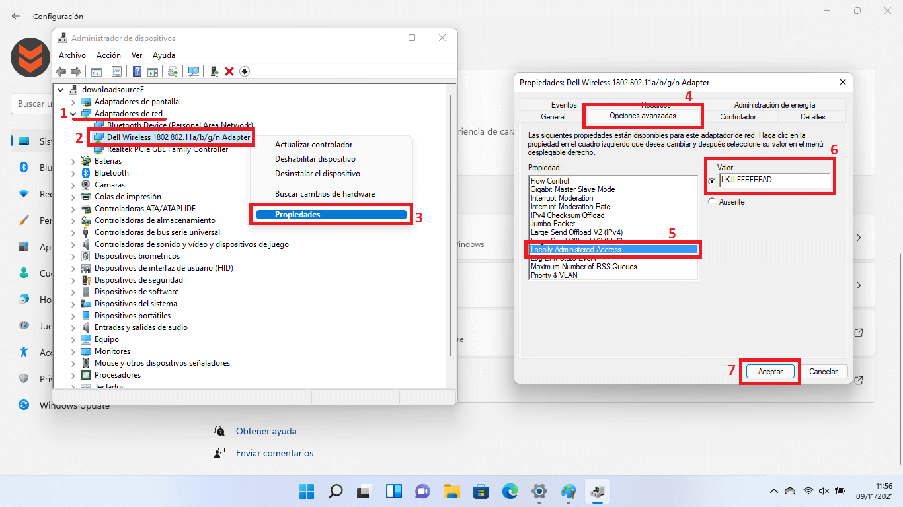This screenshot has width=903, height=507.
Task: Select Realtek PCIe GBE Family Controller
Action: [167, 149]
